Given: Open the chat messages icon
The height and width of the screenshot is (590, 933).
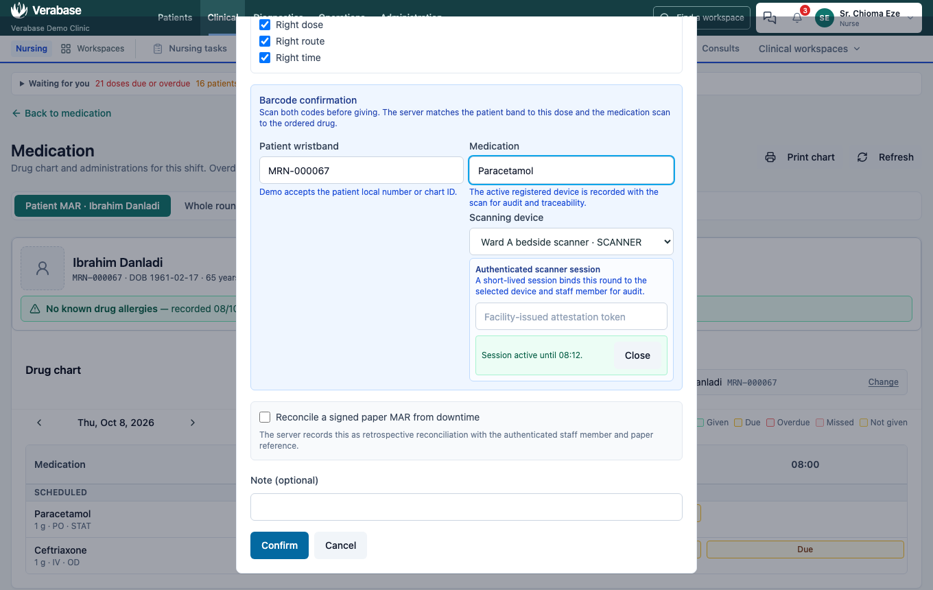Looking at the screenshot, I should click(x=770, y=18).
